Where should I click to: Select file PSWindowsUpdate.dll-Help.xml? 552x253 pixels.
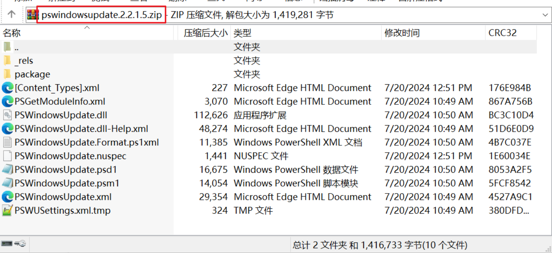click(x=81, y=129)
